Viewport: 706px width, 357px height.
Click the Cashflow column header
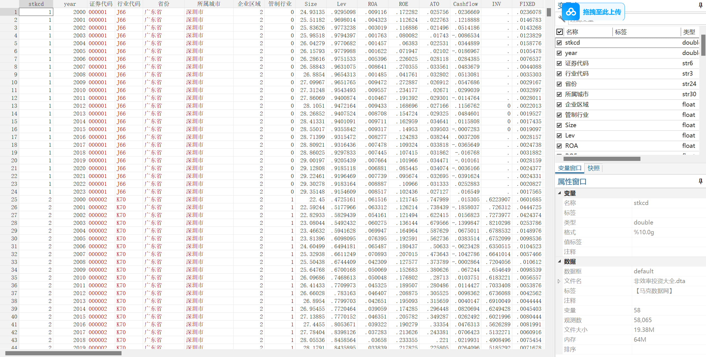coord(465,4)
